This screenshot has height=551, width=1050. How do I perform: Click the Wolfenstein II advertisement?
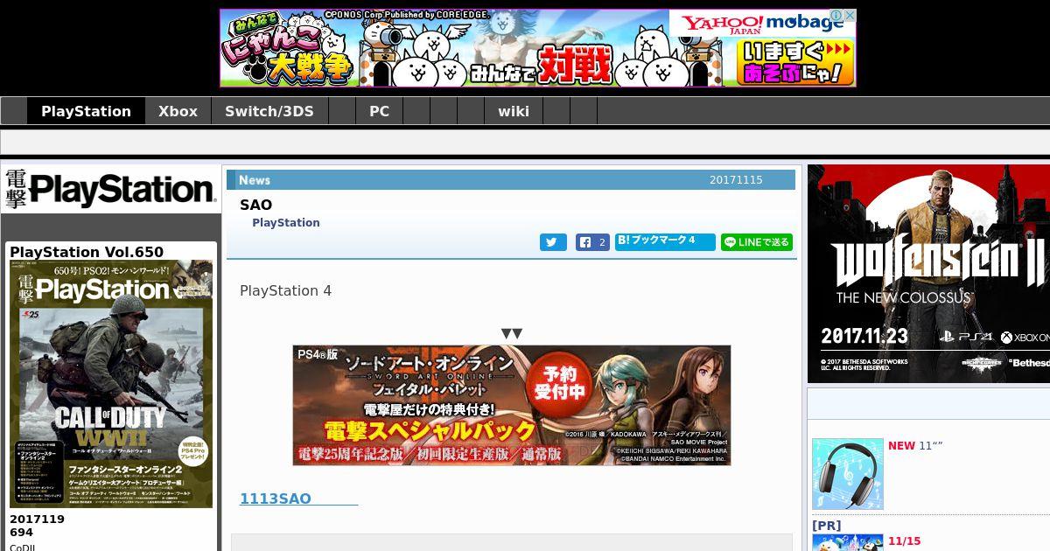(x=928, y=274)
